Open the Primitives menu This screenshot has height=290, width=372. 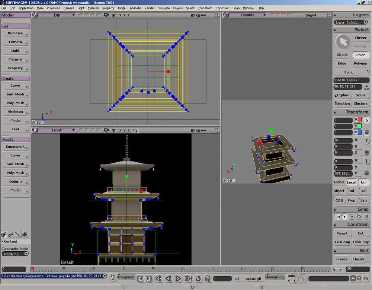53,8
